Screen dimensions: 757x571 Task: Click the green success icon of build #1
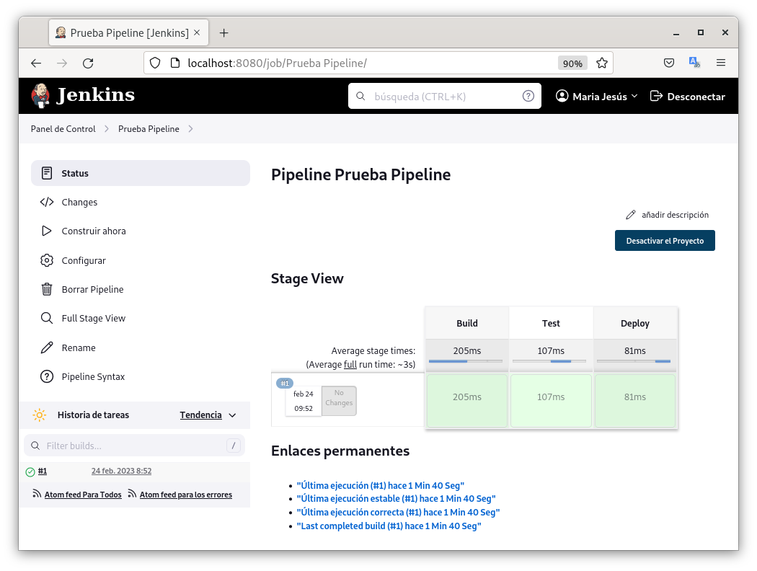30,472
